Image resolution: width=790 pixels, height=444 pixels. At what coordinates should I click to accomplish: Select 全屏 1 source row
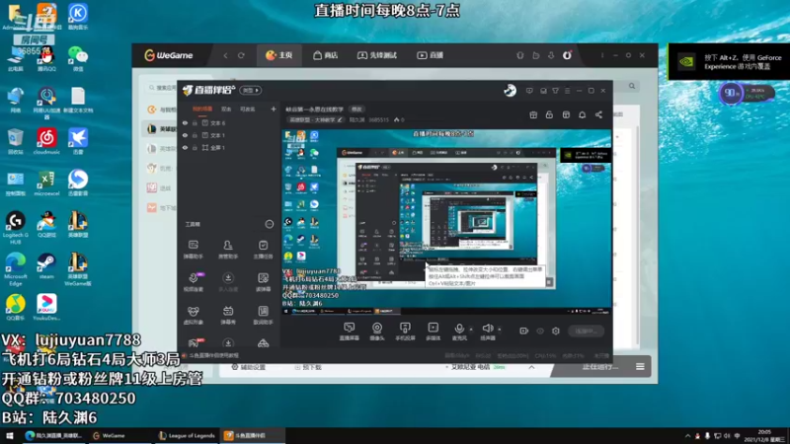click(x=228, y=147)
